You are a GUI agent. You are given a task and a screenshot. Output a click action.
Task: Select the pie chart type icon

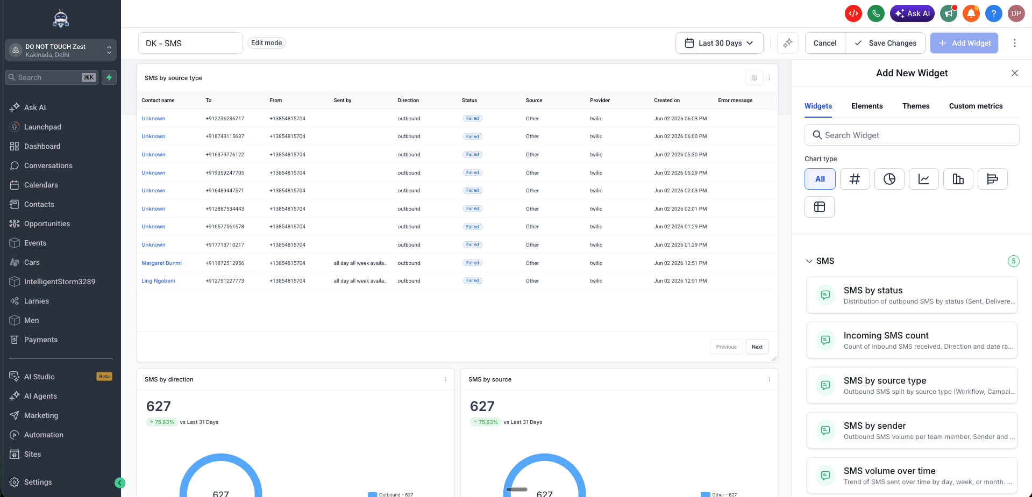pos(889,179)
